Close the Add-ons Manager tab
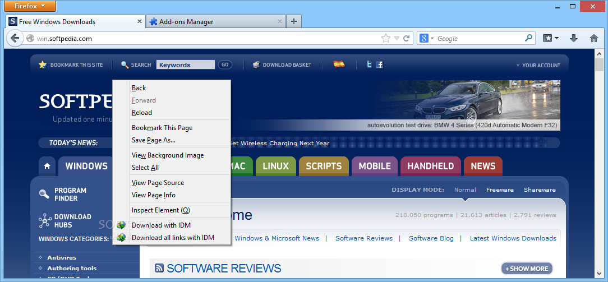Image resolution: width=608 pixels, height=282 pixels. click(x=279, y=21)
